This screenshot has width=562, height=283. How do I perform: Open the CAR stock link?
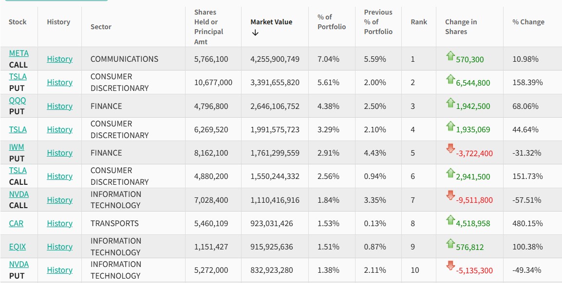pos(16,223)
